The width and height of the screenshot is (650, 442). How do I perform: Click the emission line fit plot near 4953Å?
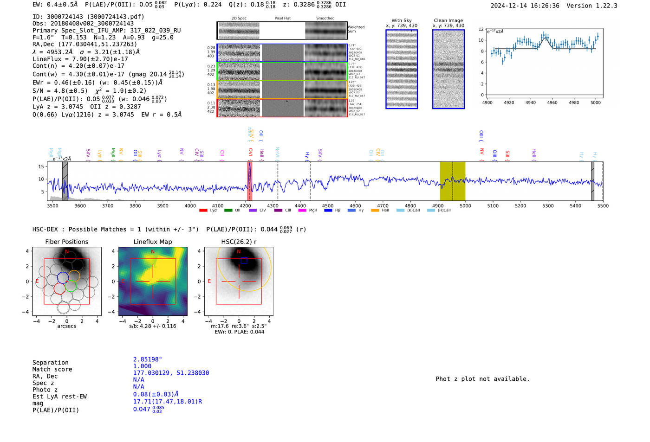[x=545, y=63]
